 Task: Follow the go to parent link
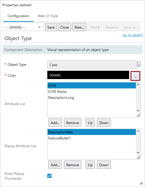(x=133, y=35)
